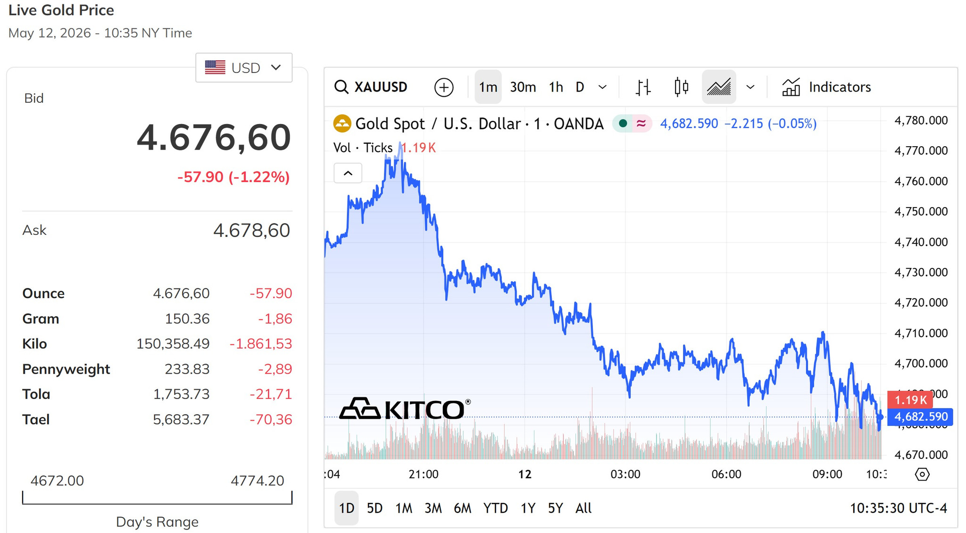
Task: Toggle the green market status indicator
Action: (623, 124)
